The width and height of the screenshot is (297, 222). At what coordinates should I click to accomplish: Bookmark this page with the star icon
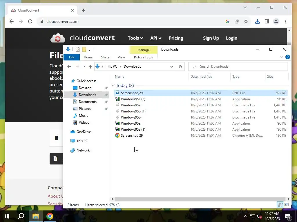coord(246,21)
